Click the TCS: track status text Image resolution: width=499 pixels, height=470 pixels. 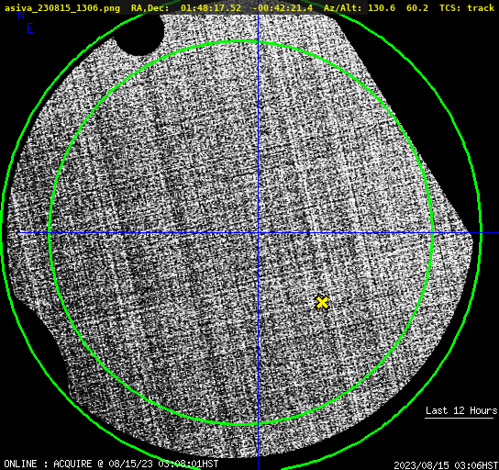coord(467,7)
